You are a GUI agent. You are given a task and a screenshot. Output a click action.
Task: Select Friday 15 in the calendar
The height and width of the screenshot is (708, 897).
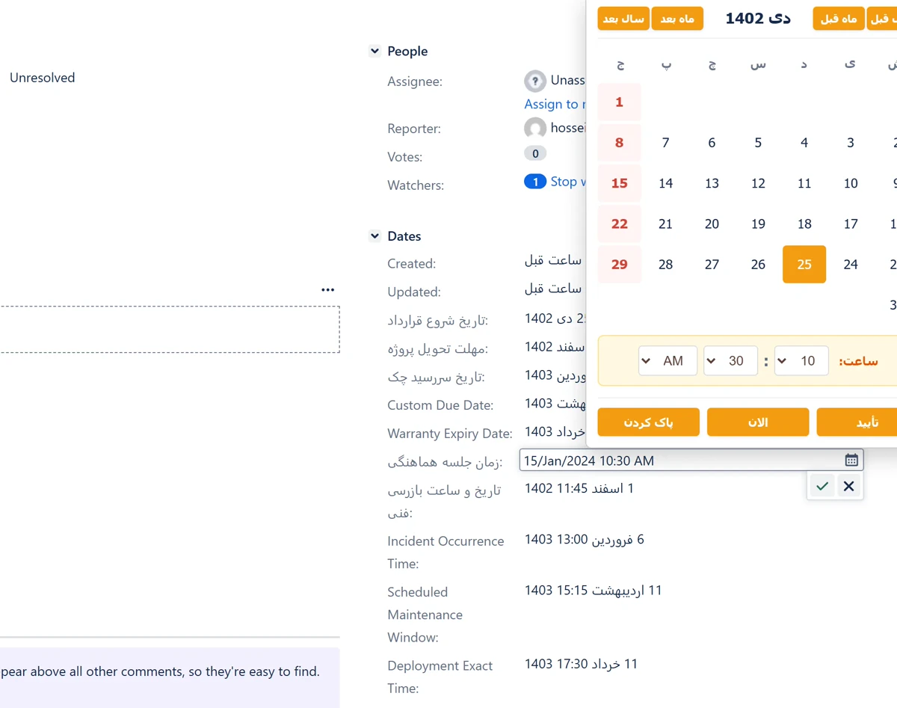[619, 183]
